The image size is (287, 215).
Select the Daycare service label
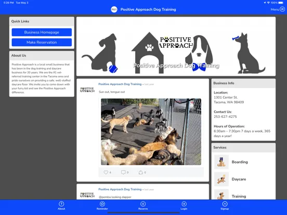pos(239,179)
